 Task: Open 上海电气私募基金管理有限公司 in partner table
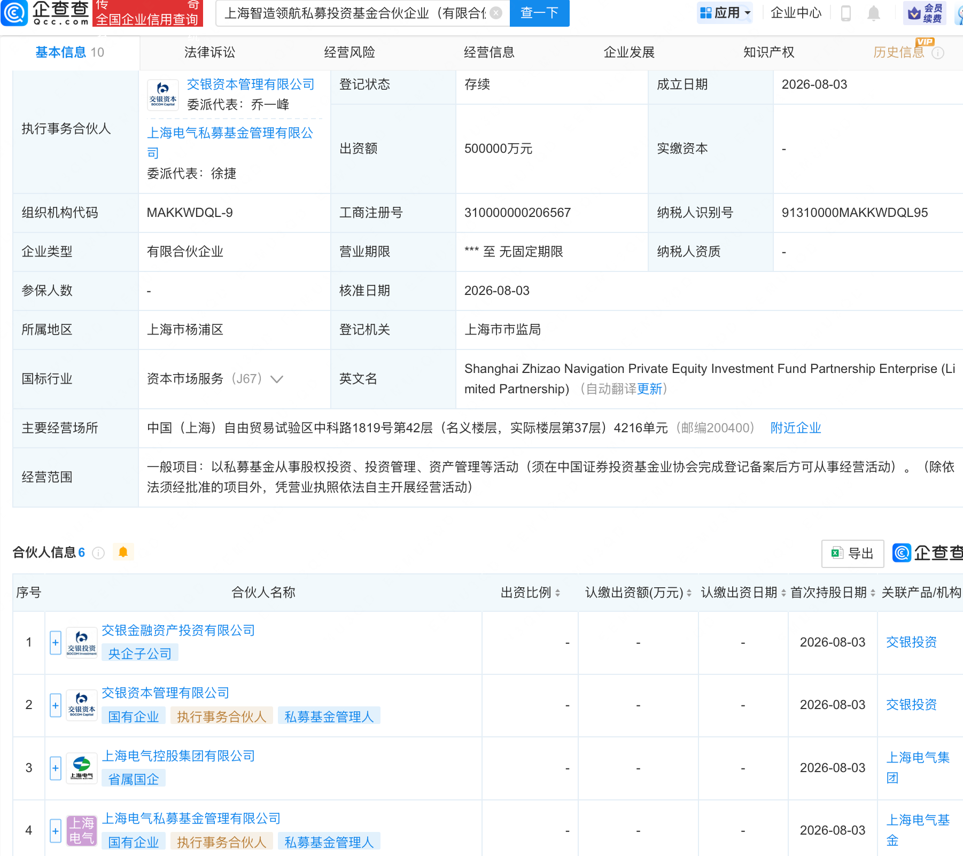[x=191, y=819]
